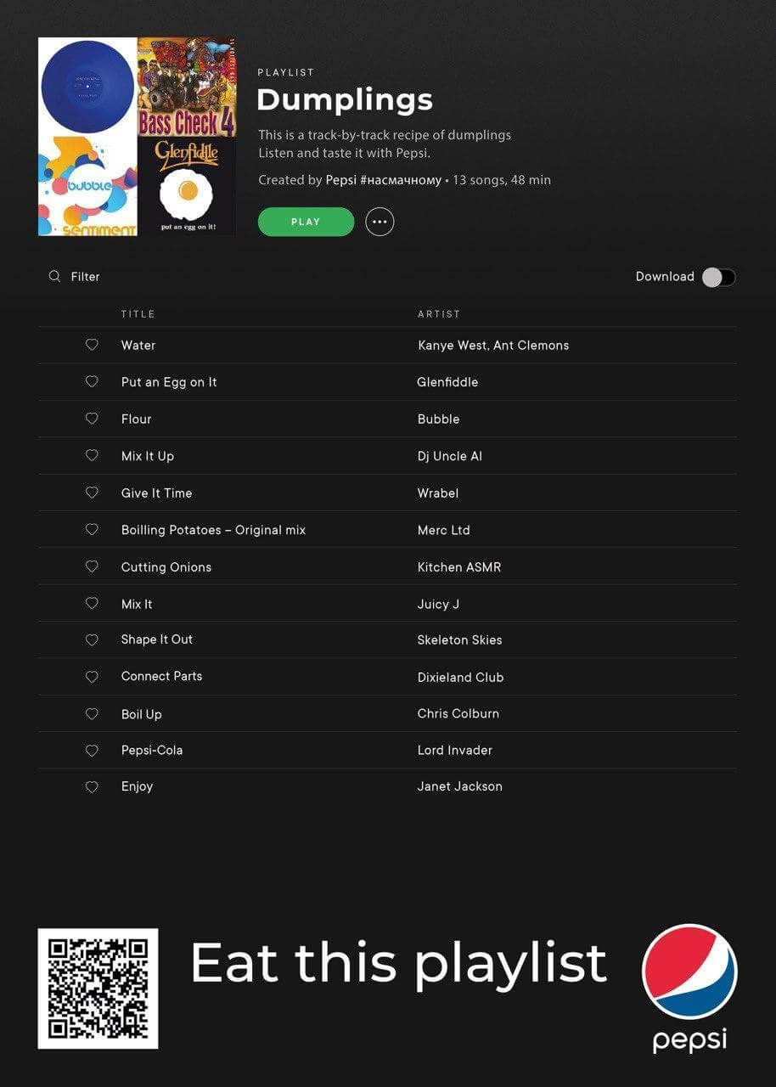Like the song Water with heart icon
Image resolution: width=776 pixels, height=1087 pixels.
92,345
